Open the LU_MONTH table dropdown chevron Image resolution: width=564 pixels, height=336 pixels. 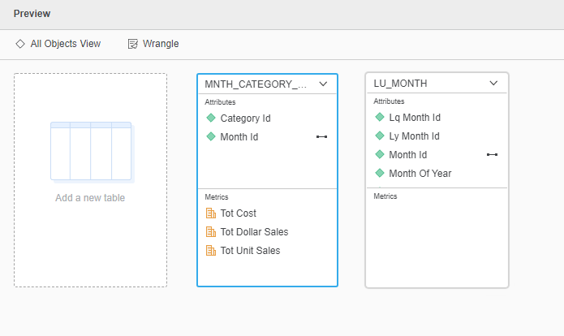[493, 84]
